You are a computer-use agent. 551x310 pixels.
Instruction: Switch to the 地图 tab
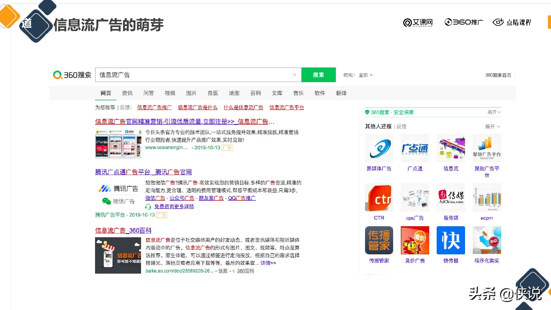(234, 93)
